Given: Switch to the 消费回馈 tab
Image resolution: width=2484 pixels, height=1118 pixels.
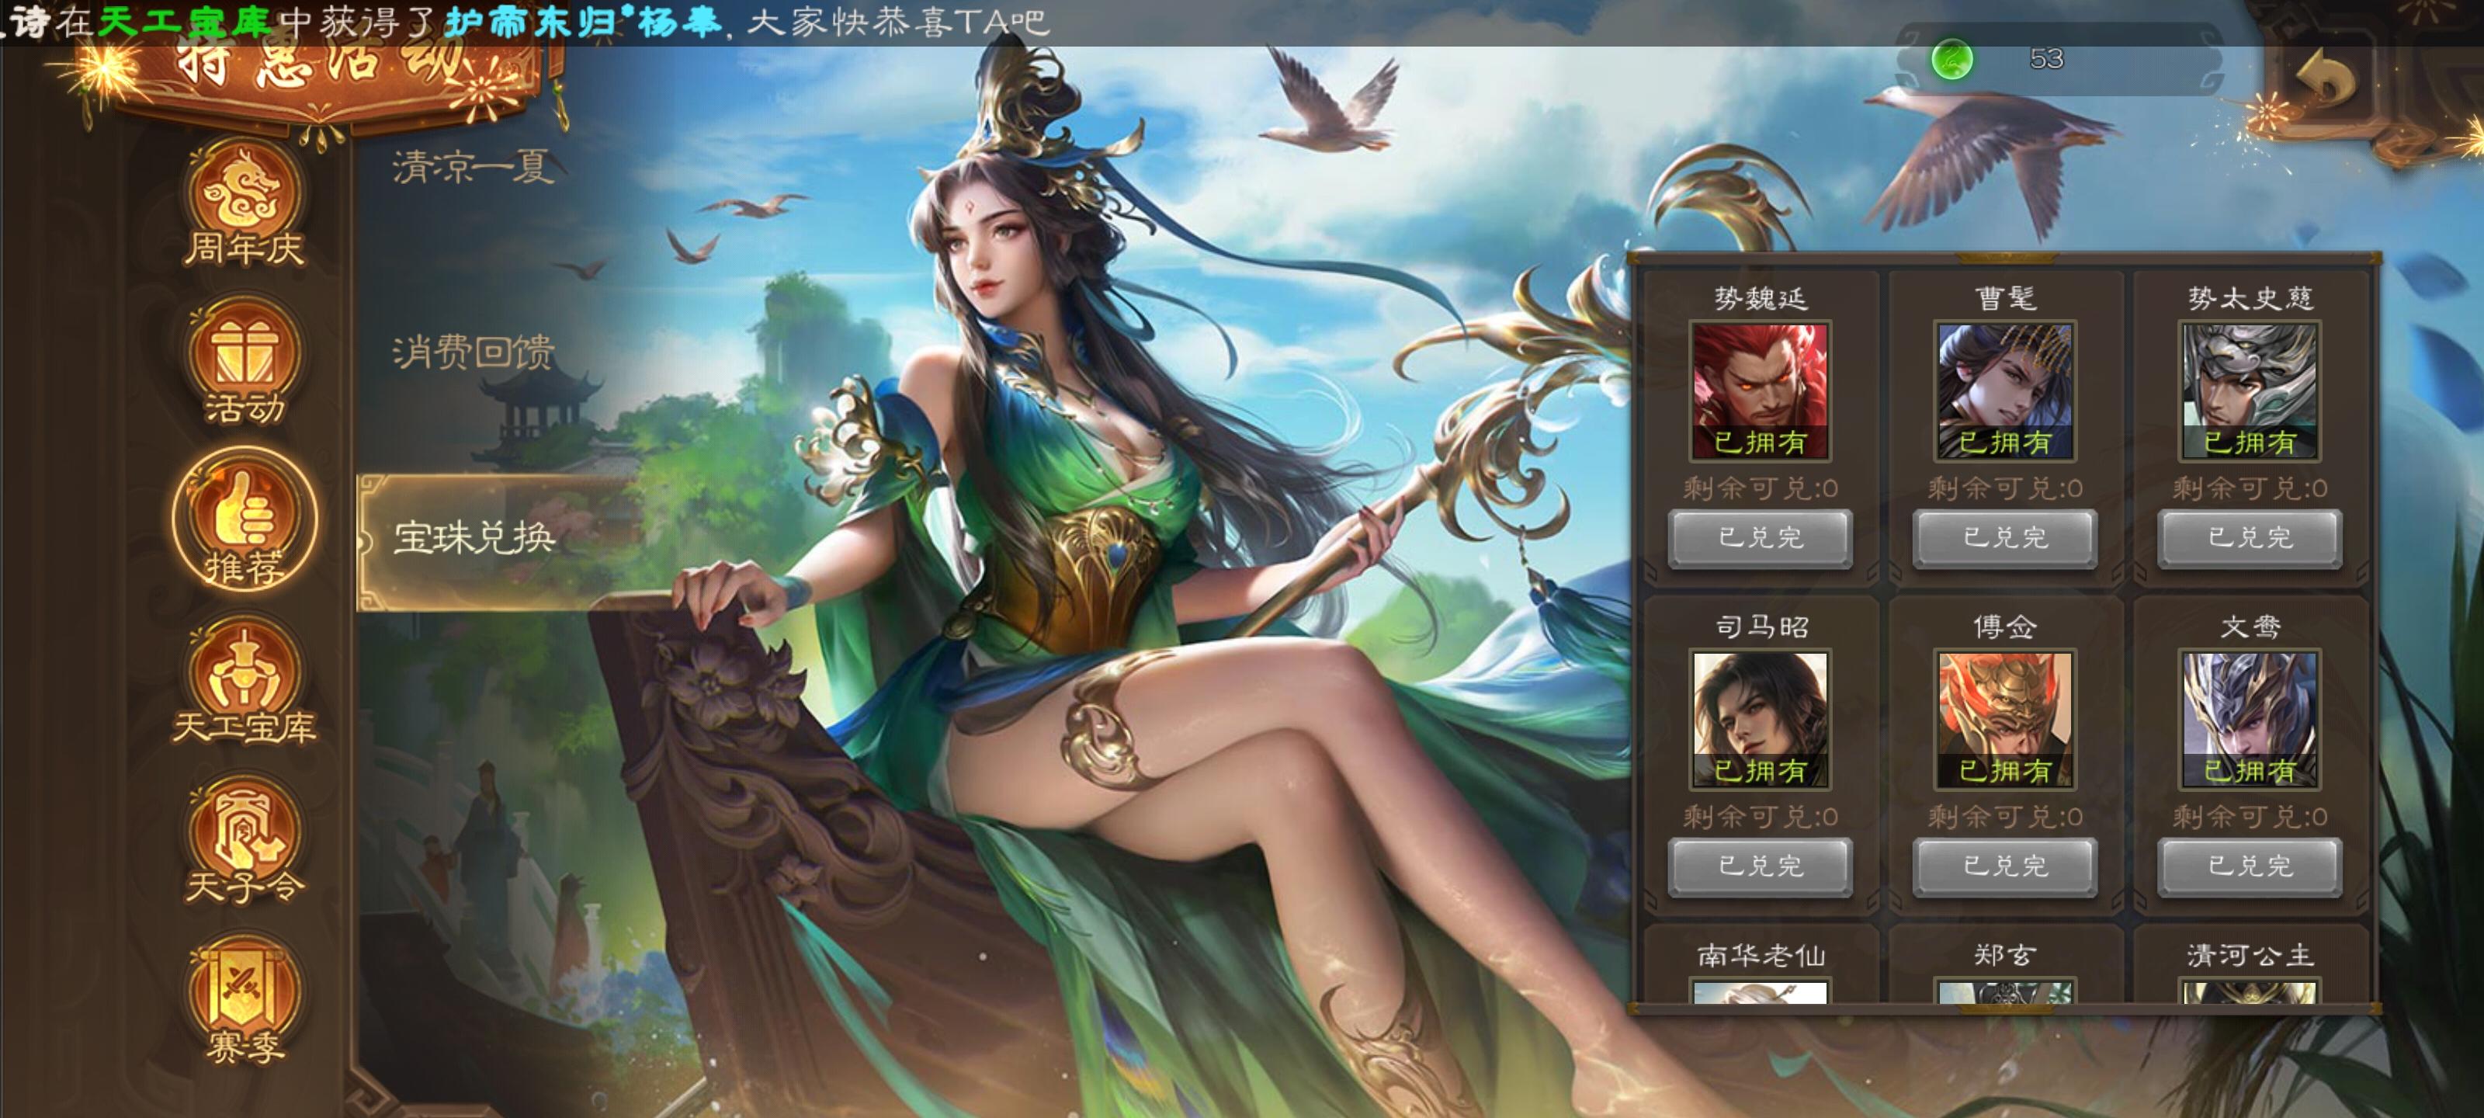Looking at the screenshot, I should point(474,352).
